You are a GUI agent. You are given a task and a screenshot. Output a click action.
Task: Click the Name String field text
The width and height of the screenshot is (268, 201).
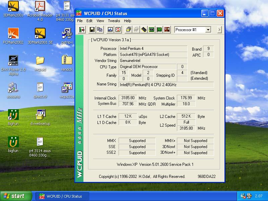tap(166, 85)
